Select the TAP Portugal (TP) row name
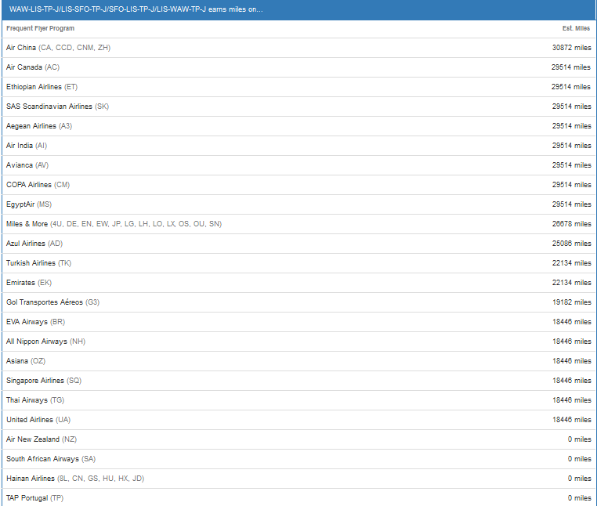 pyautogui.click(x=35, y=498)
